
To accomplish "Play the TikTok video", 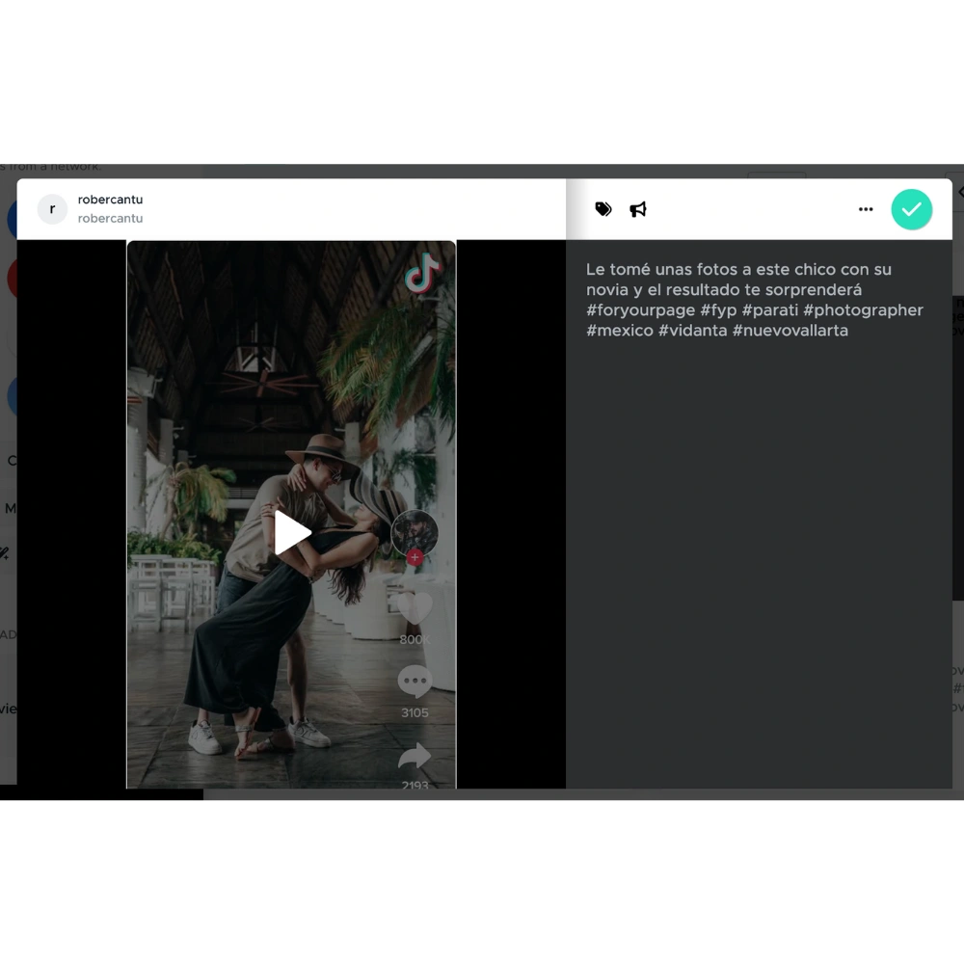I will coord(292,532).
